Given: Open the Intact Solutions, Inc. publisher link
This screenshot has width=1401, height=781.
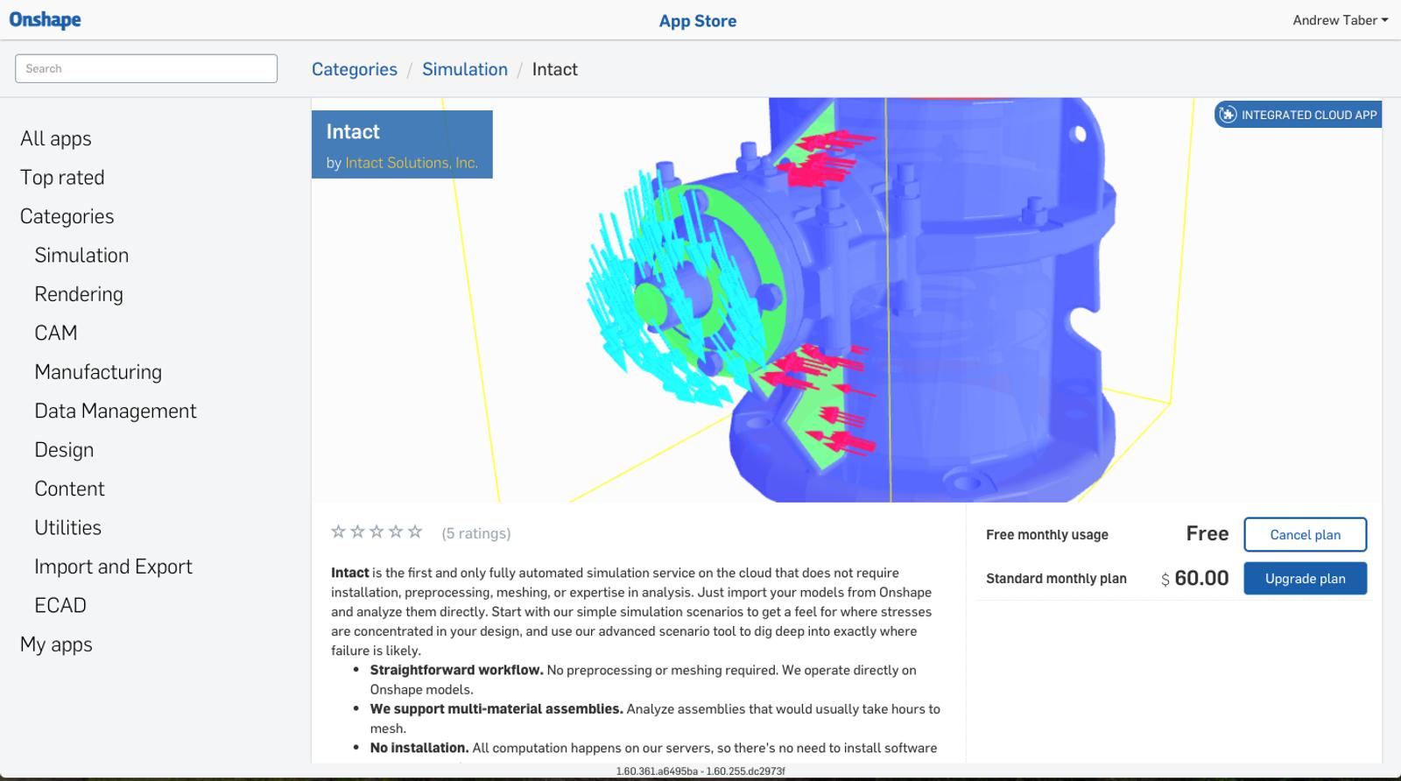Looking at the screenshot, I should click(x=411, y=163).
